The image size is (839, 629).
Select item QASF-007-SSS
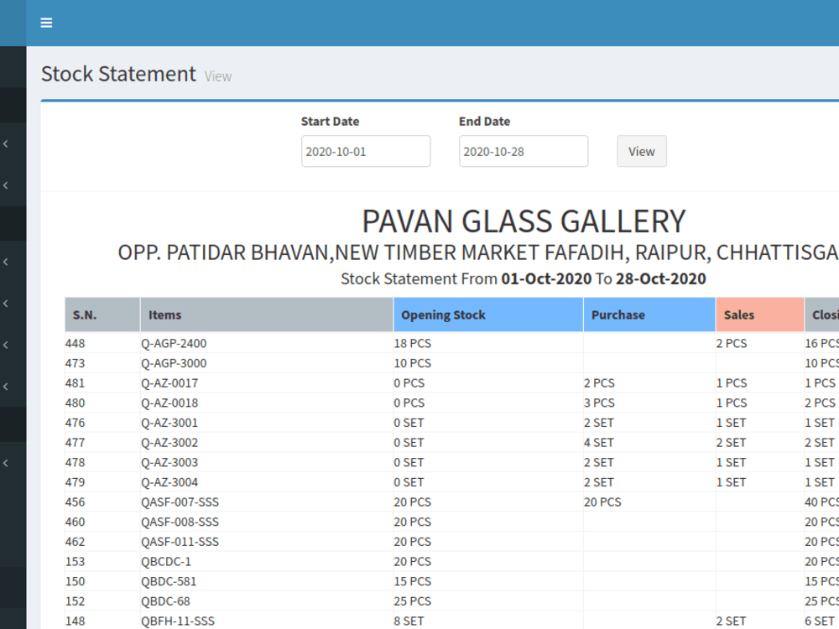coord(180,502)
